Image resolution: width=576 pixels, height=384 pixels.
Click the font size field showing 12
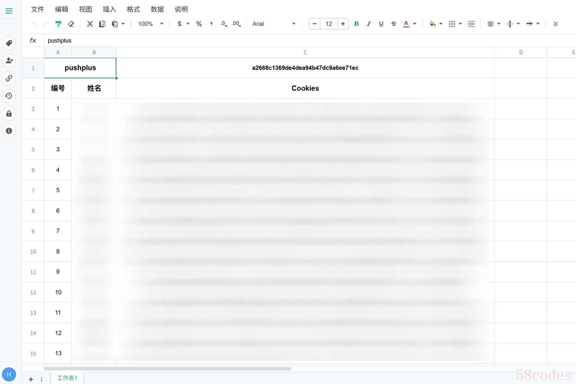click(x=329, y=24)
